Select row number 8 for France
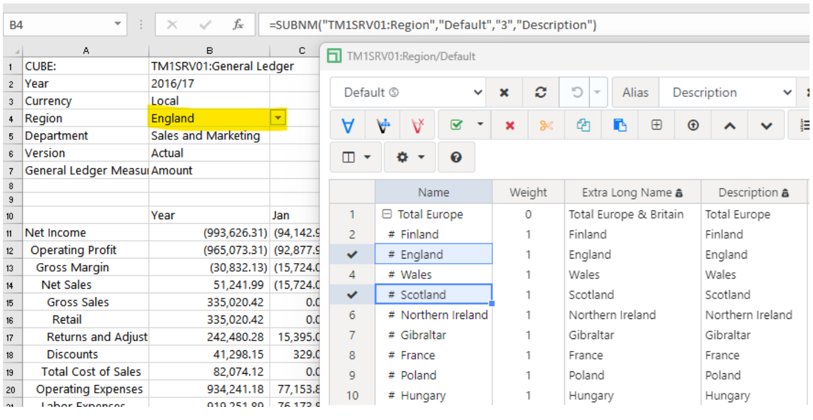The image size is (813, 420). tap(352, 356)
